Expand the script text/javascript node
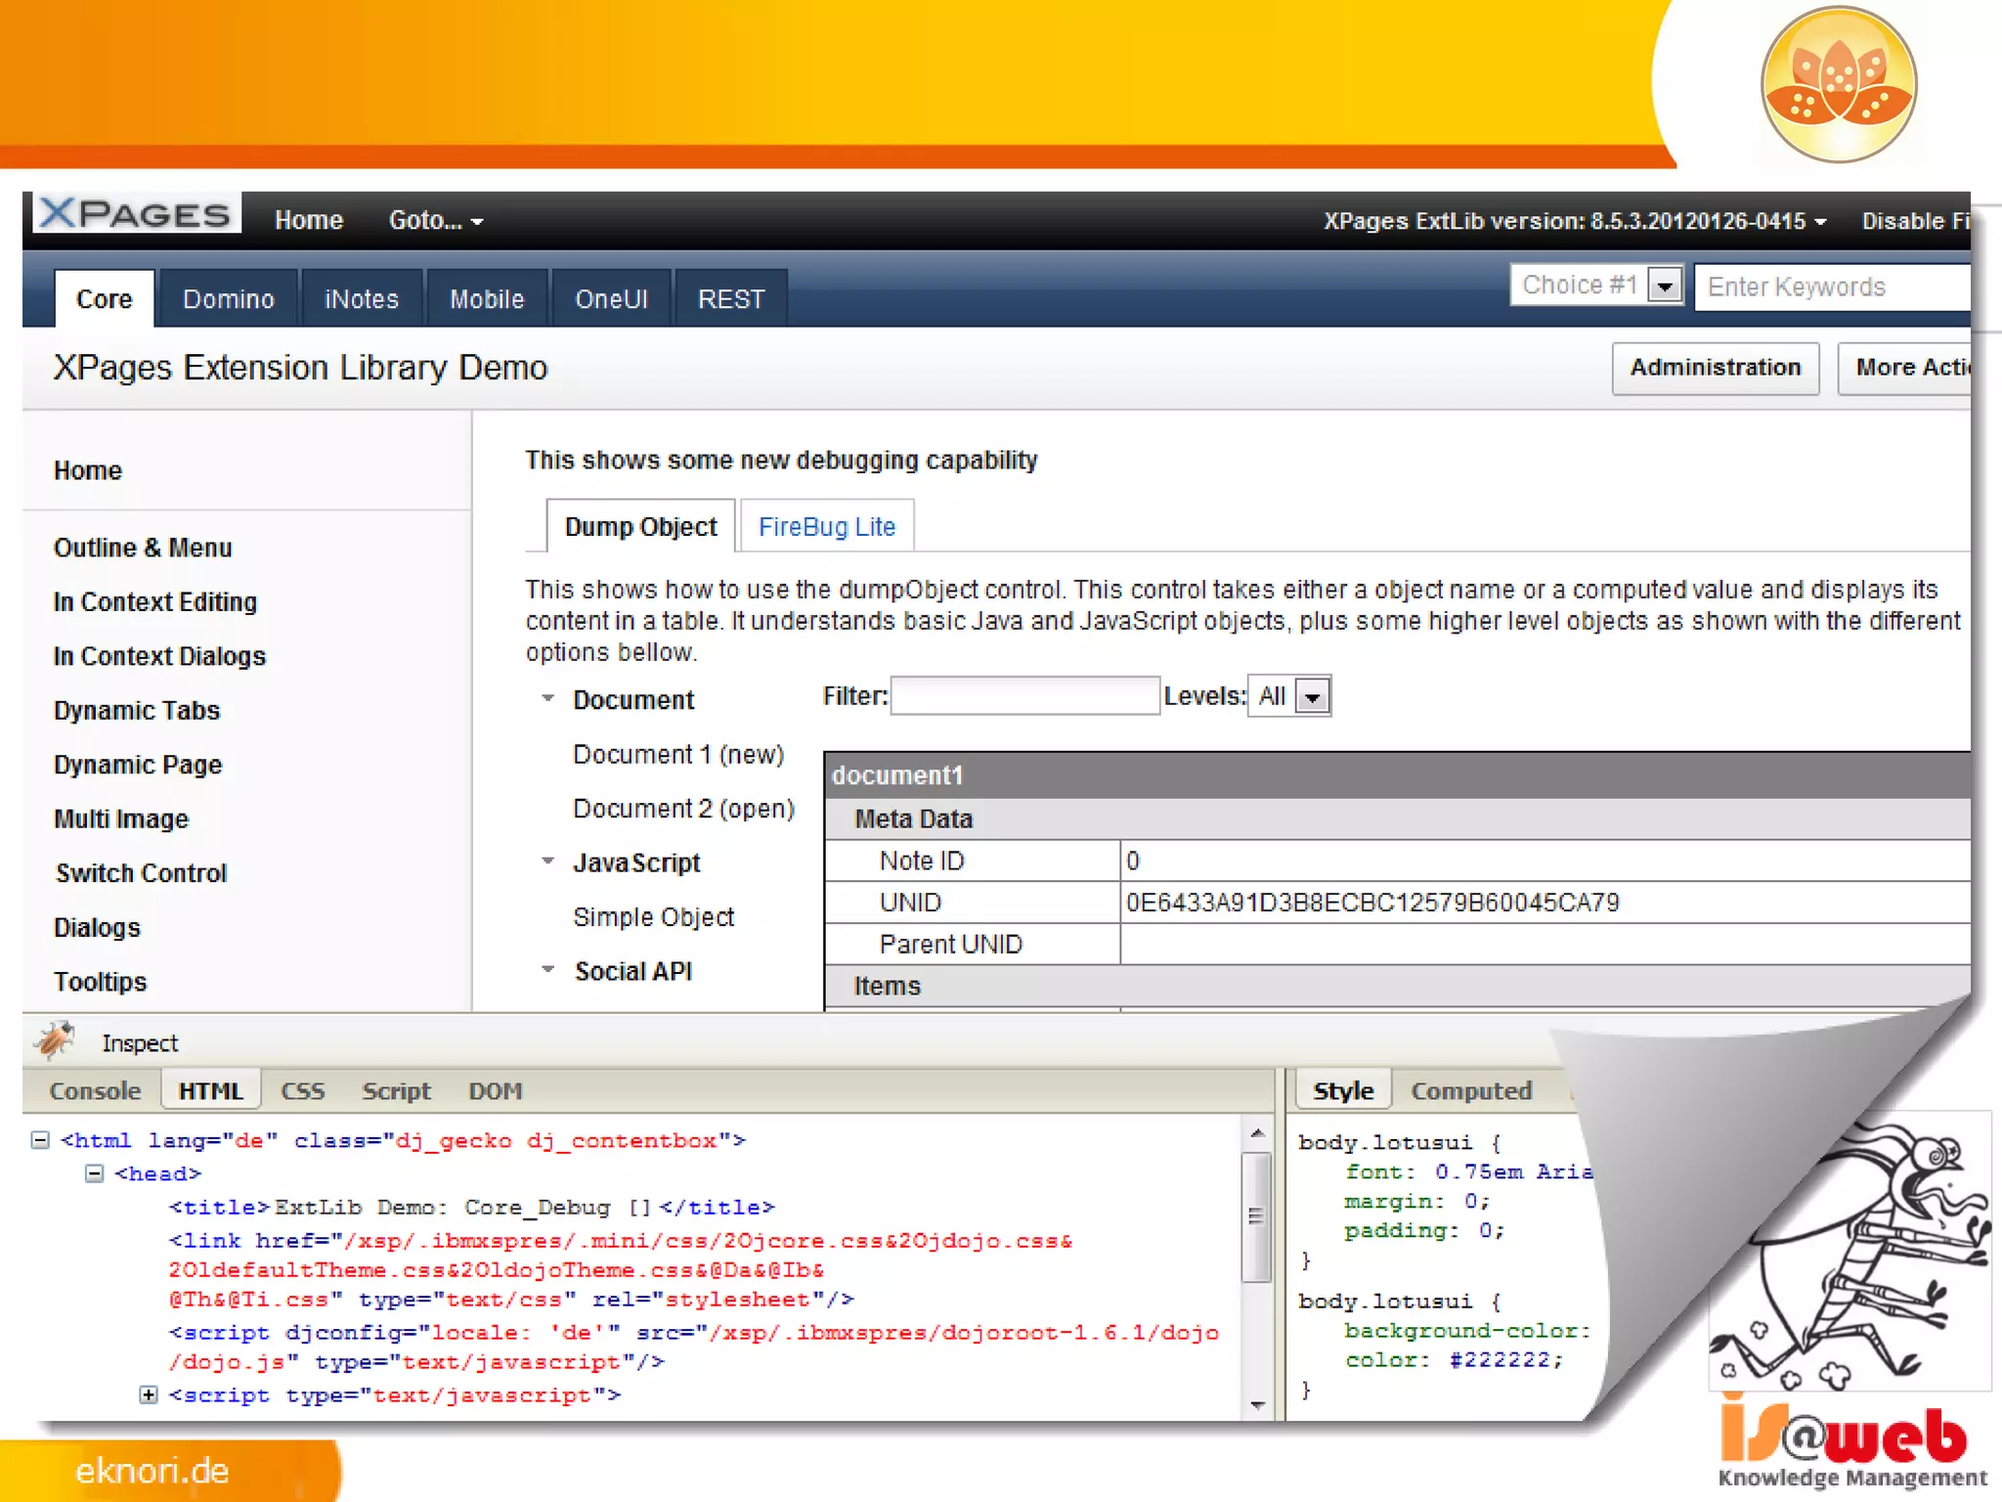 coord(148,1394)
